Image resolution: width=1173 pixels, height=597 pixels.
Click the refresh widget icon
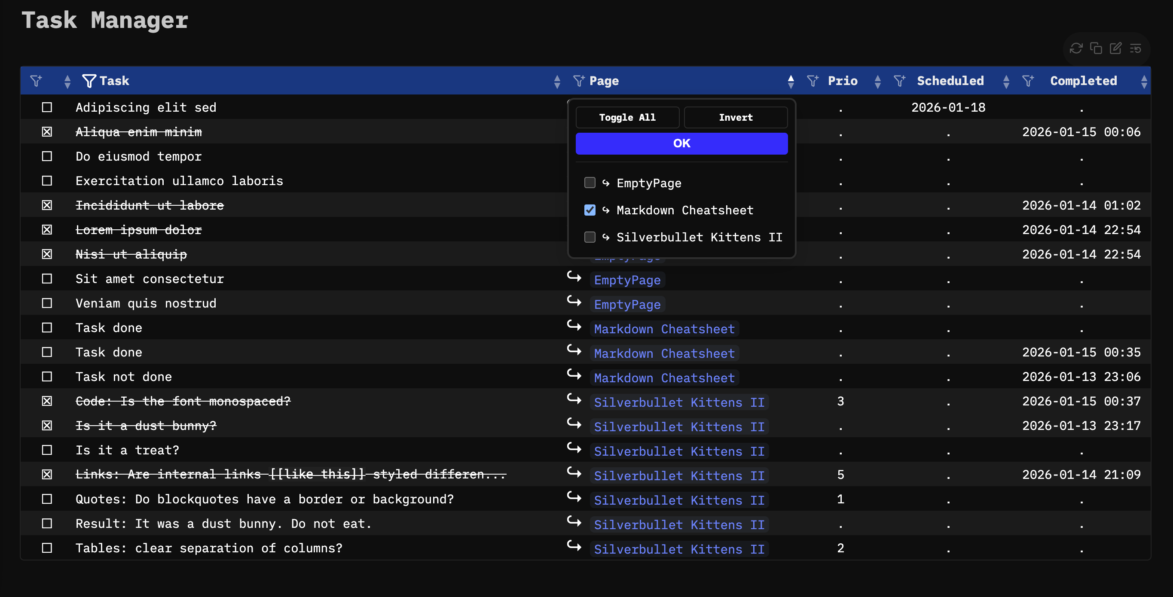[x=1075, y=48]
